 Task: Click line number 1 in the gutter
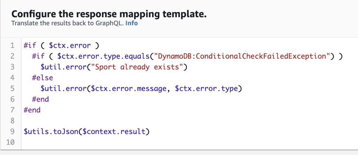[x=12, y=45]
